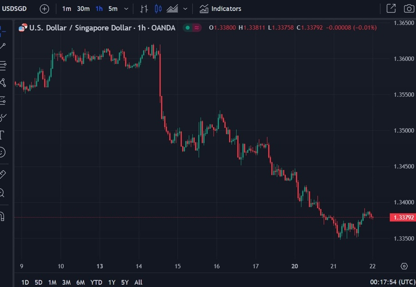The image size is (416, 287).
Task: Open the emoji icons tool
Action: pos(2,152)
